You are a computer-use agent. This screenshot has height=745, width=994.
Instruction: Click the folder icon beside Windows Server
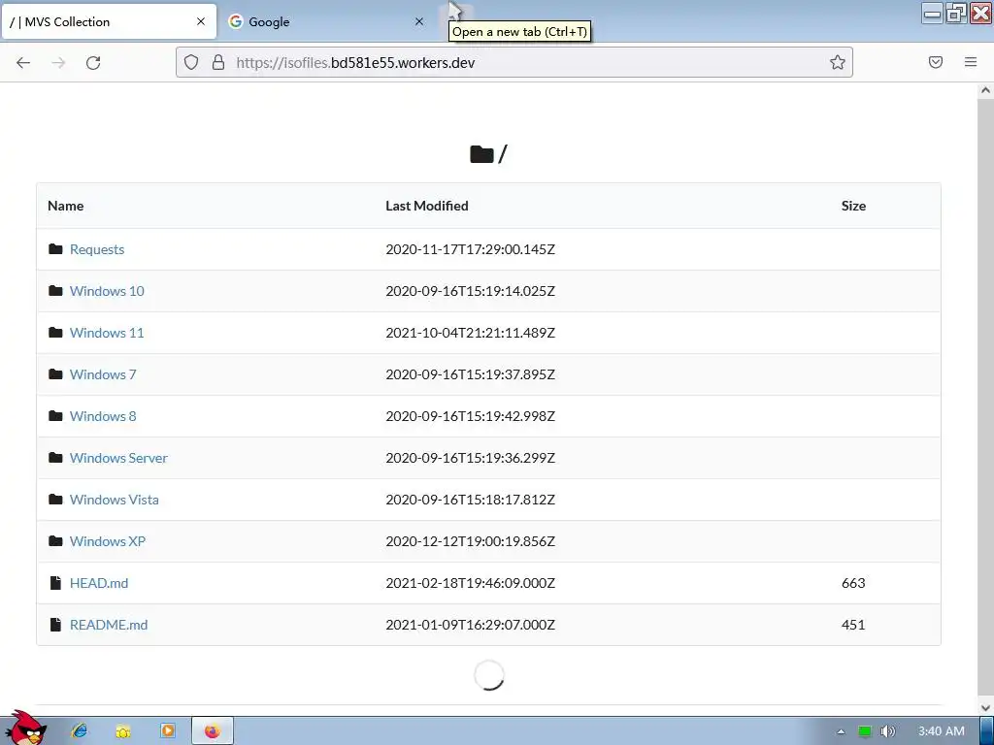coord(55,458)
